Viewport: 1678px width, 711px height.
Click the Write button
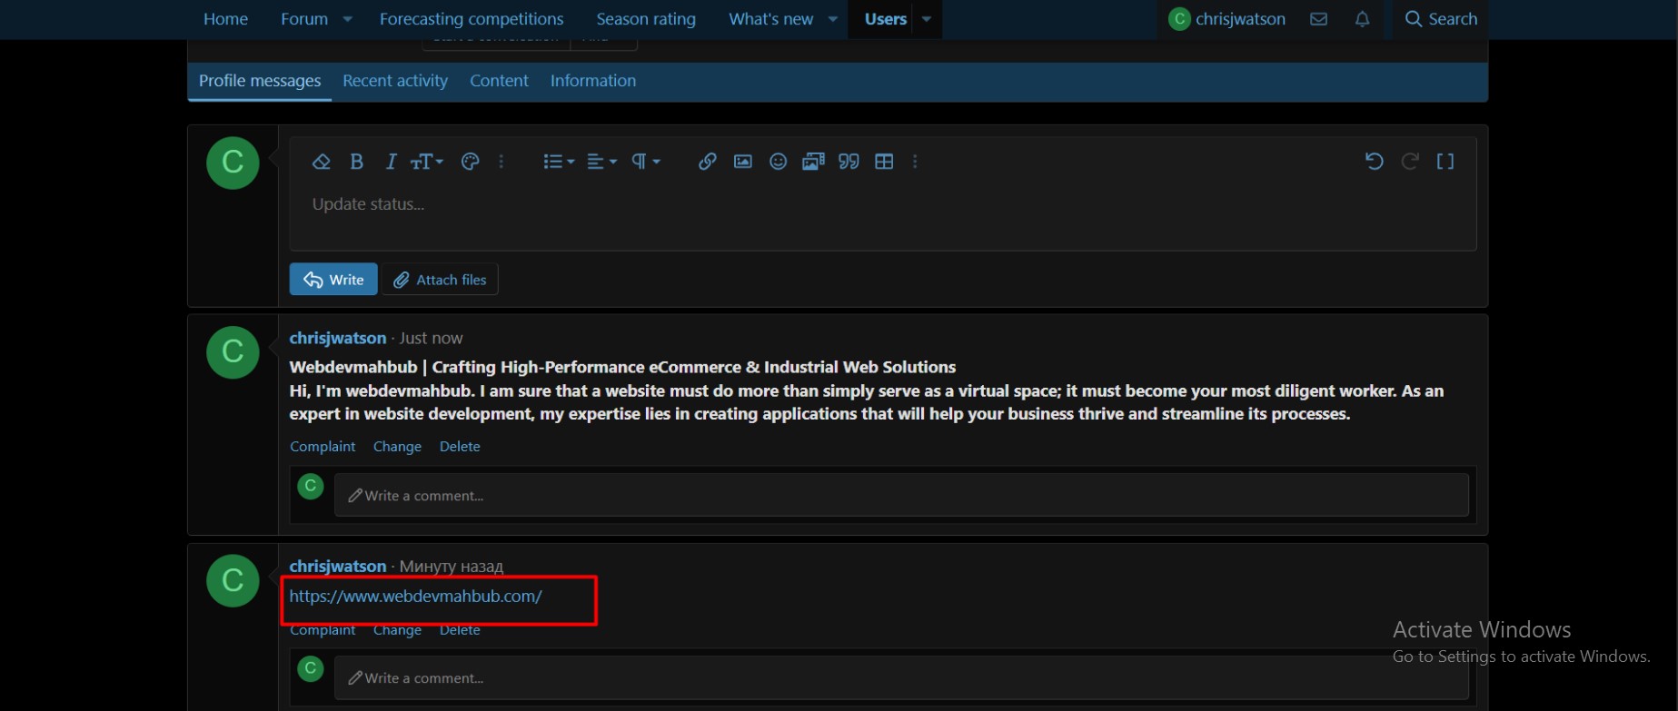coord(333,280)
